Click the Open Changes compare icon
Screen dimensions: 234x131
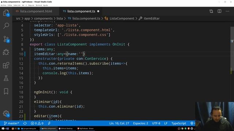(x=211, y=11)
